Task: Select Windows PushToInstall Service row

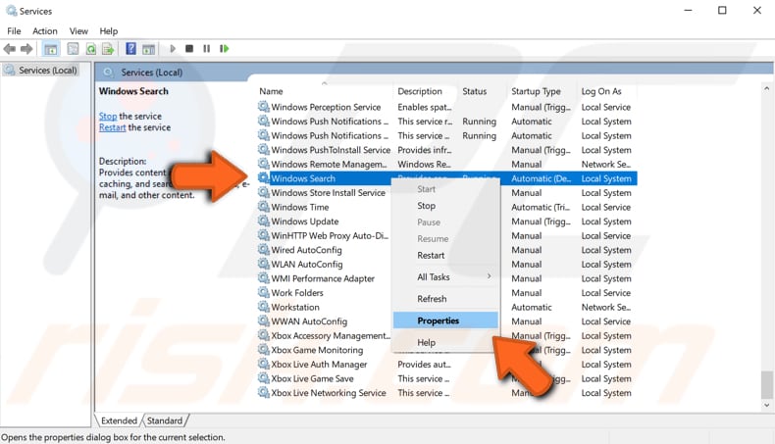Action: point(446,150)
